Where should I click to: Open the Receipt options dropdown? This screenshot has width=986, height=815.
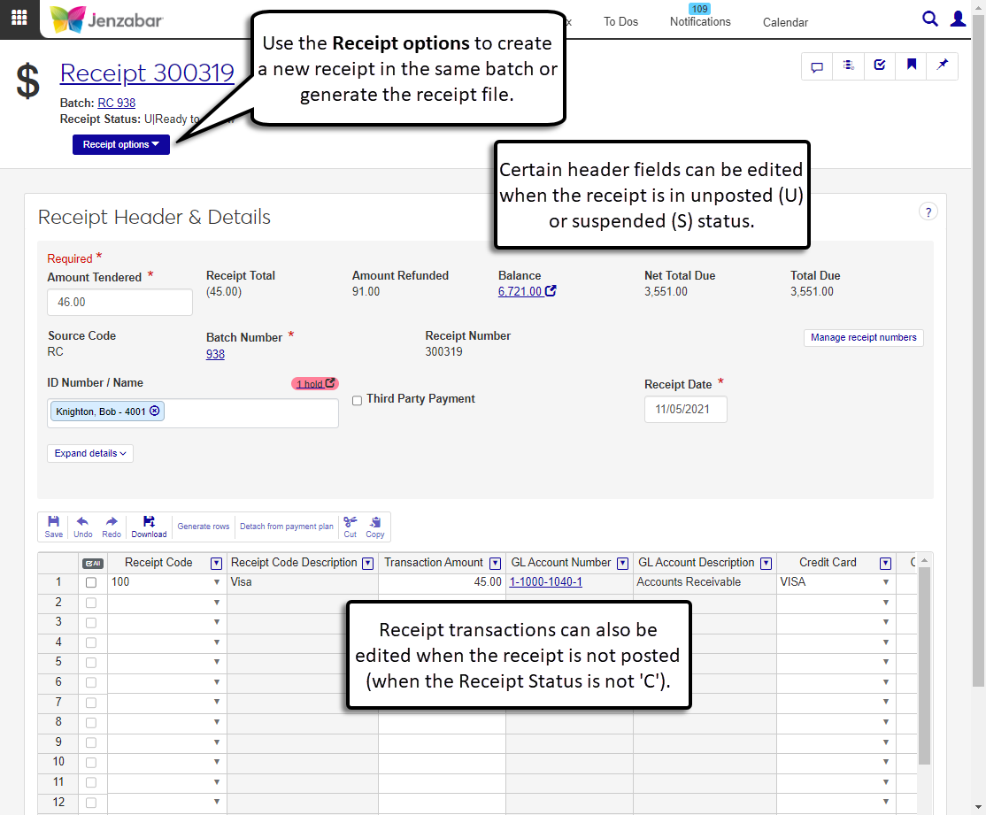(121, 144)
